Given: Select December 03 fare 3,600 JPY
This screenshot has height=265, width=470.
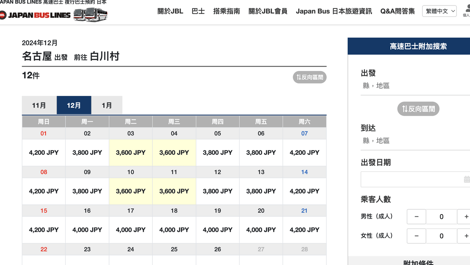Looking at the screenshot, I should tap(131, 153).
